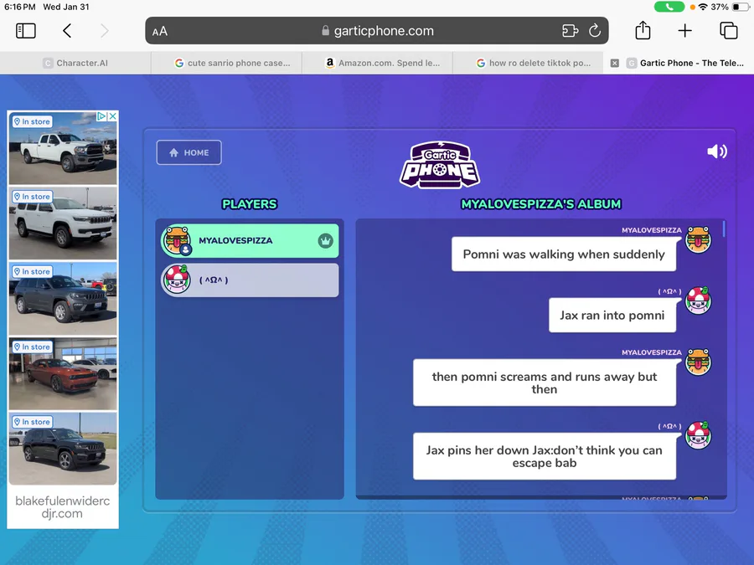Click burger avatar beside 'Pomni was walking'

tap(698, 239)
